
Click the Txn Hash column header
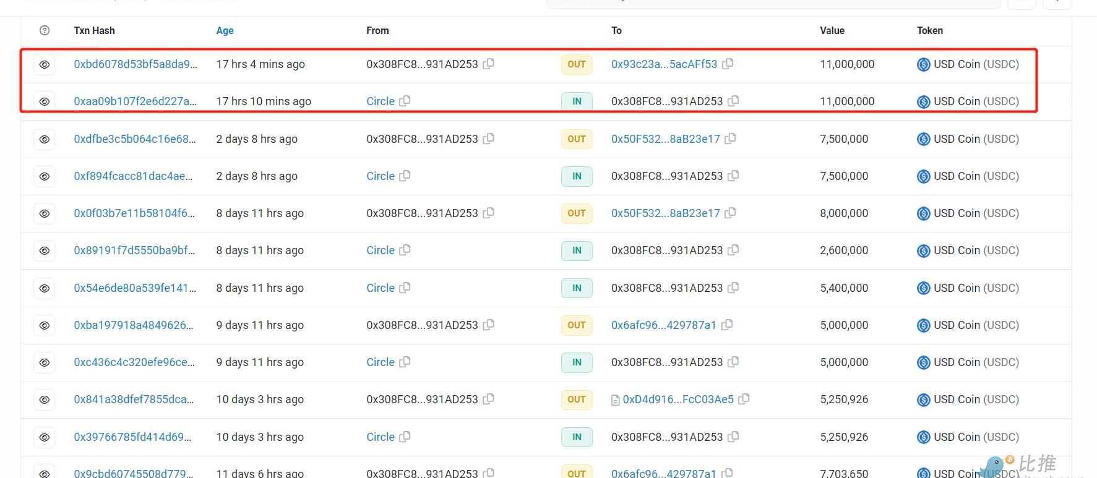[x=94, y=30]
